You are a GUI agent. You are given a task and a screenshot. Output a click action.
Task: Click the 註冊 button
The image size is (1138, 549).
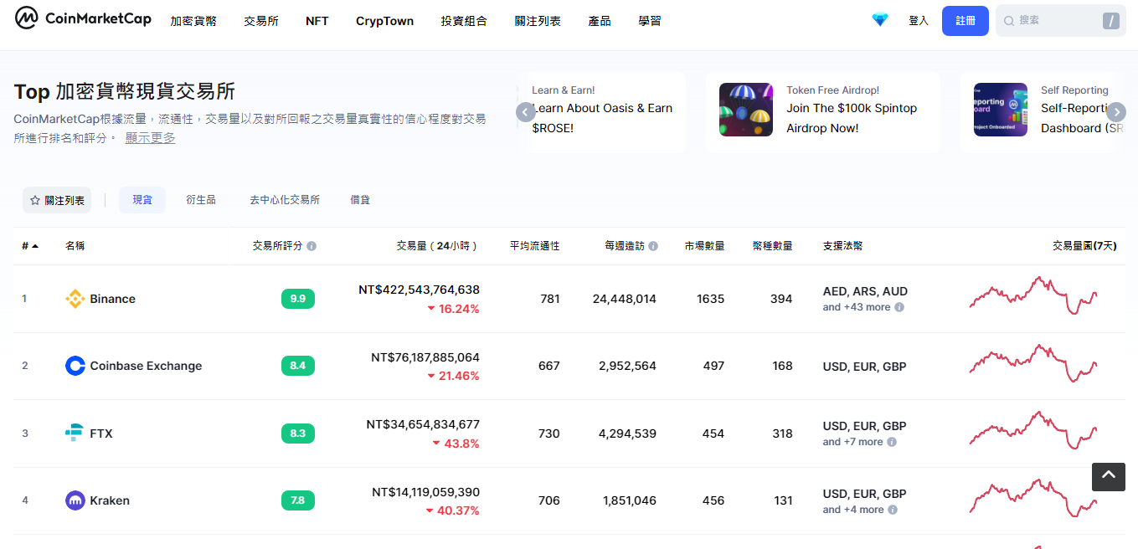click(965, 21)
